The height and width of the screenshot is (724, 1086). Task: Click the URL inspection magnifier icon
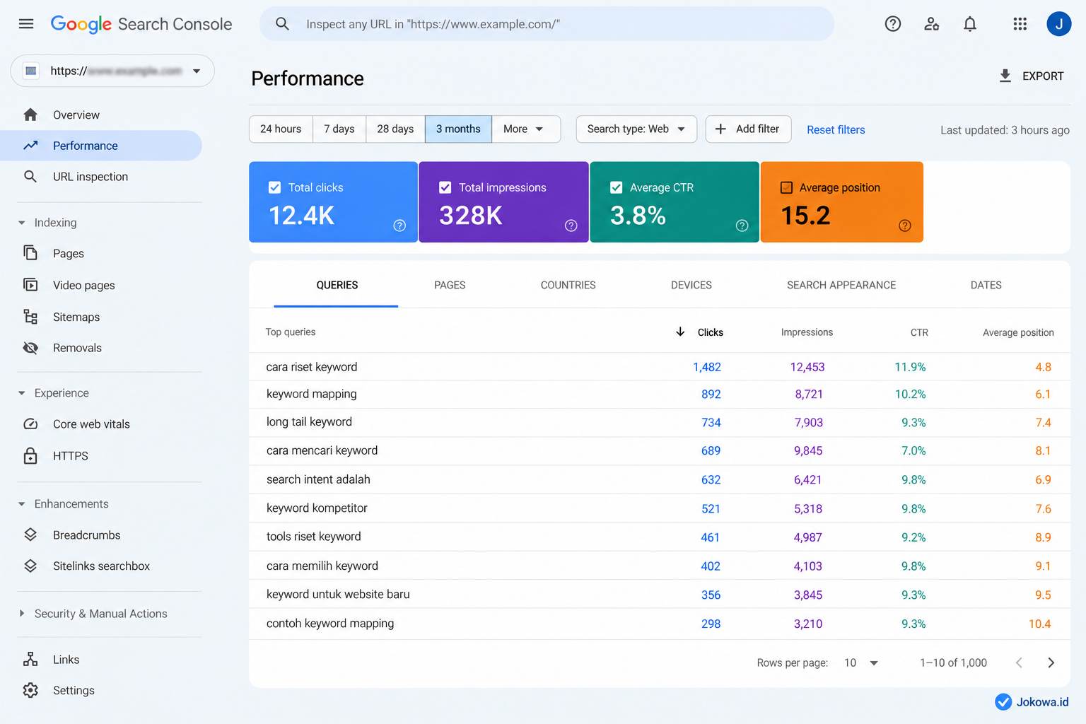pyautogui.click(x=30, y=176)
